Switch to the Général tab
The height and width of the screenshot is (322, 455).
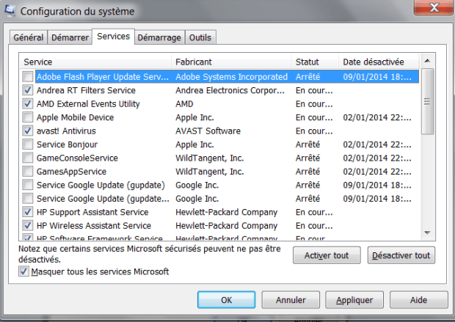click(x=29, y=37)
